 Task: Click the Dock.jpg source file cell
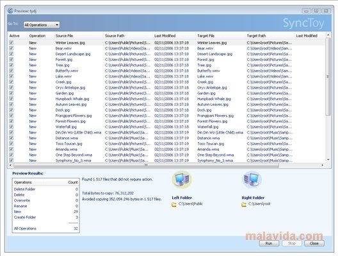63,110
